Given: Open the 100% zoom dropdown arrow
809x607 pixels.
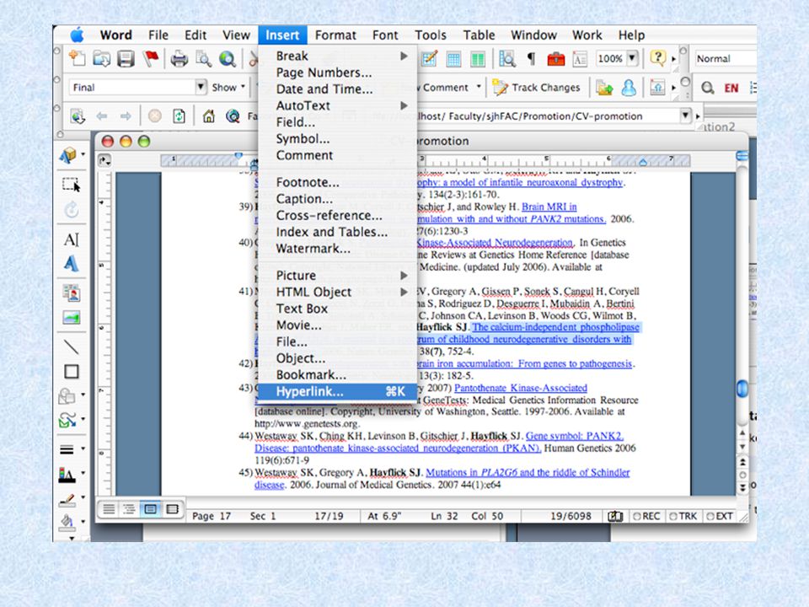Looking at the screenshot, I should point(633,58).
